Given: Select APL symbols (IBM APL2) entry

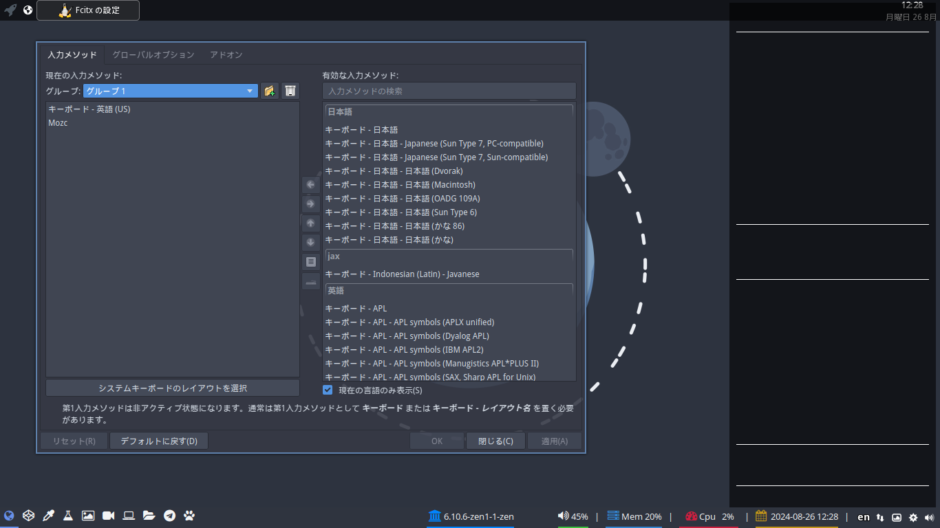Looking at the screenshot, I should 449,349.
